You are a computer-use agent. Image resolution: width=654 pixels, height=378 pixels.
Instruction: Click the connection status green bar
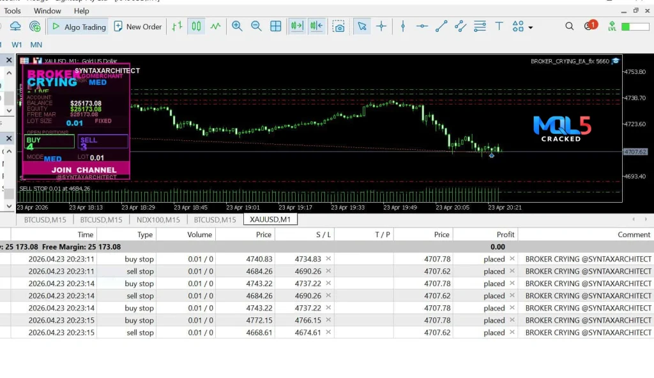tap(635, 27)
